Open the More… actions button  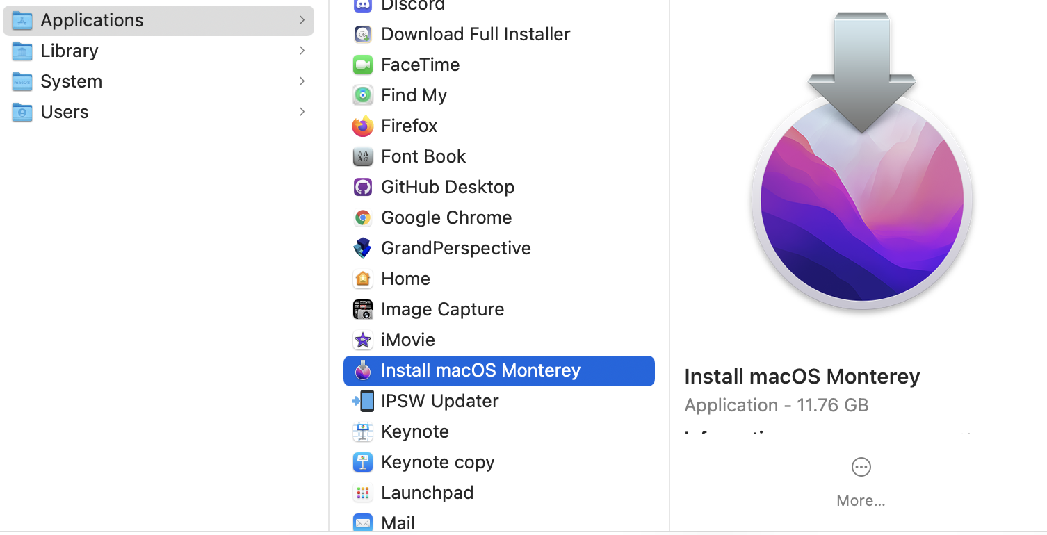click(x=861, y=481)
